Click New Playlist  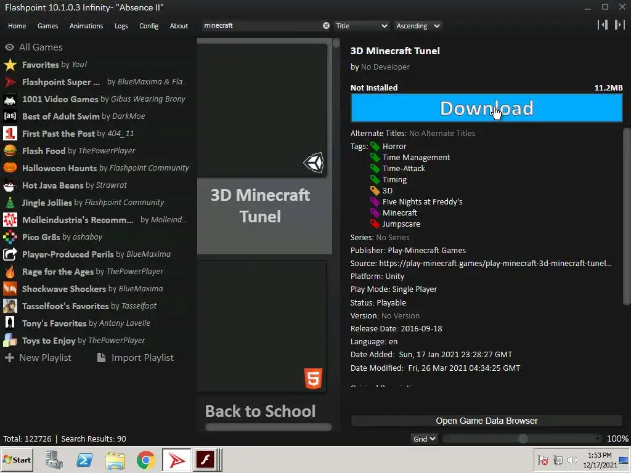pos(38,358)
